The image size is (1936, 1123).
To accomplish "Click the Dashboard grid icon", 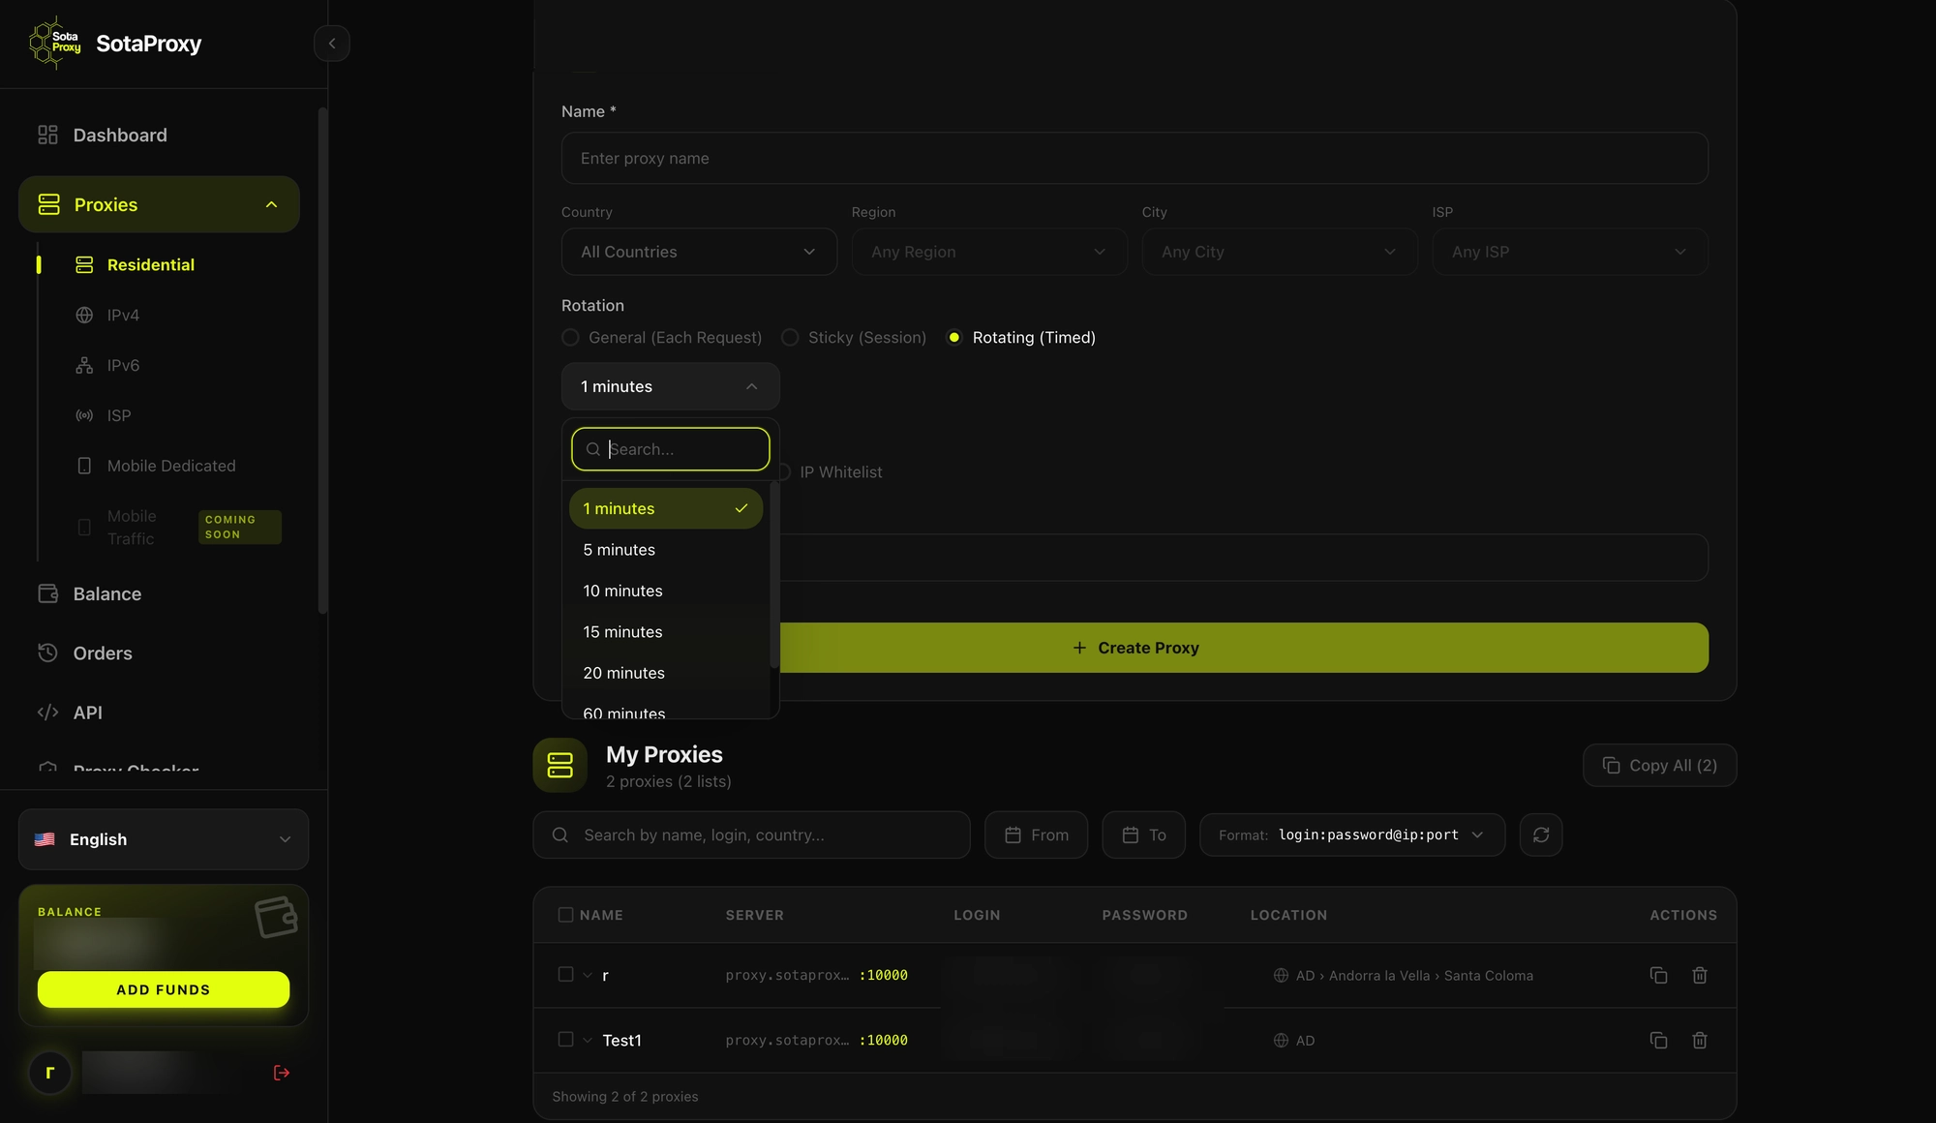I will click(47, 136).
